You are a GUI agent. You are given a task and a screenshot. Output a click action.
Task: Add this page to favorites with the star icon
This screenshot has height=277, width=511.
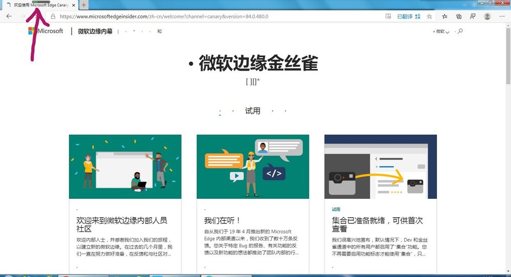429,16
